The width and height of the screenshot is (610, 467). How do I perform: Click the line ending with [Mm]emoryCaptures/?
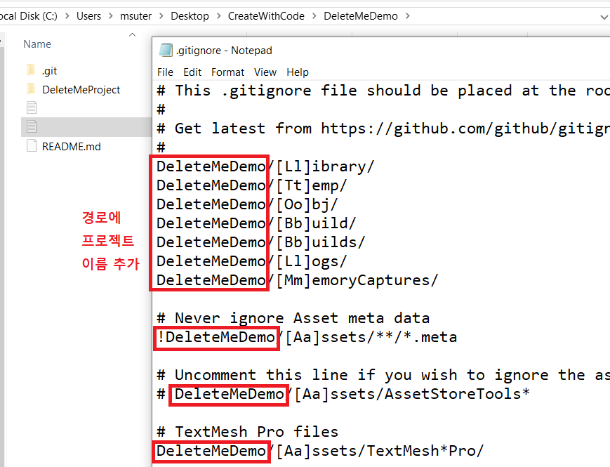tap(297, 280)
